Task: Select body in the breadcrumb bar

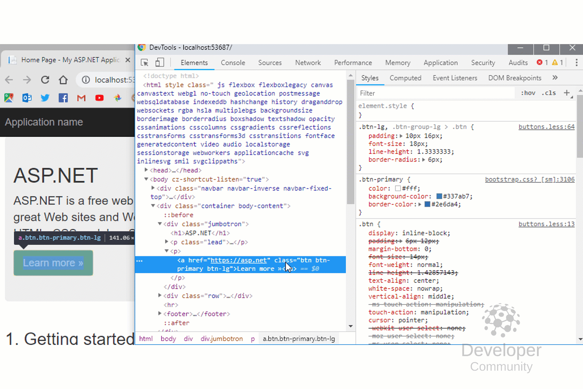Action: [168, 338]
